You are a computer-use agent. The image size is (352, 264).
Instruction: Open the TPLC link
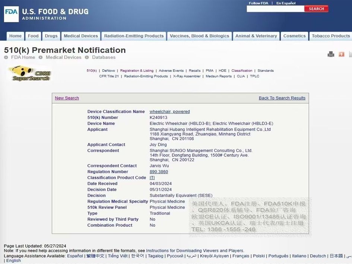click(254, 76)
